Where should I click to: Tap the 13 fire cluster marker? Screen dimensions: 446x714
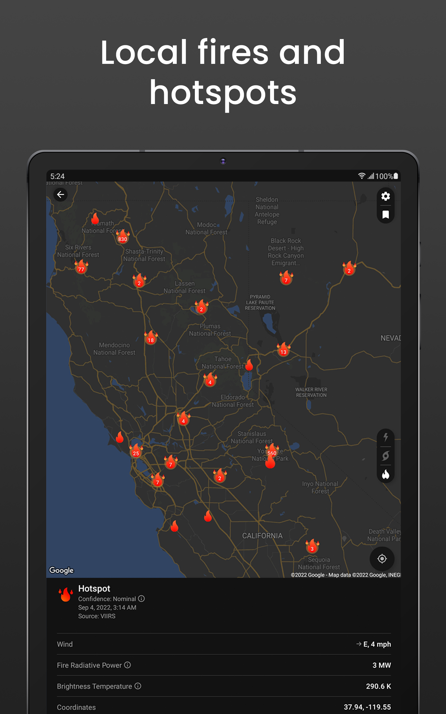[283, 351]
